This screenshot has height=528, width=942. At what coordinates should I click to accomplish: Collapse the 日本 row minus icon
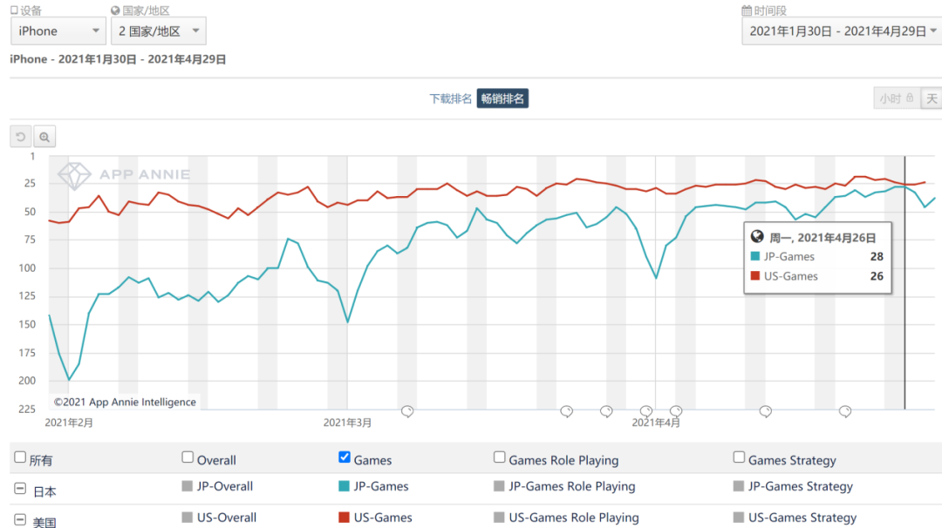[20, 490]
